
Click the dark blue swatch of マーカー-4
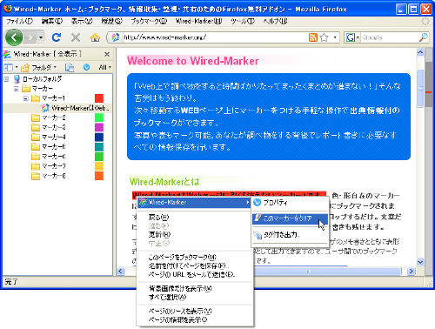pos(99,137)
